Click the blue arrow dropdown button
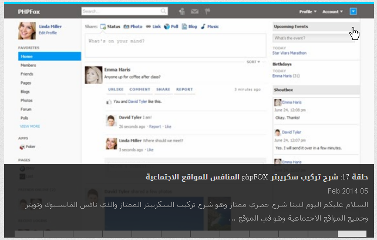The height and width of the screenshot is (240, 377). click(x=353, y=11)
